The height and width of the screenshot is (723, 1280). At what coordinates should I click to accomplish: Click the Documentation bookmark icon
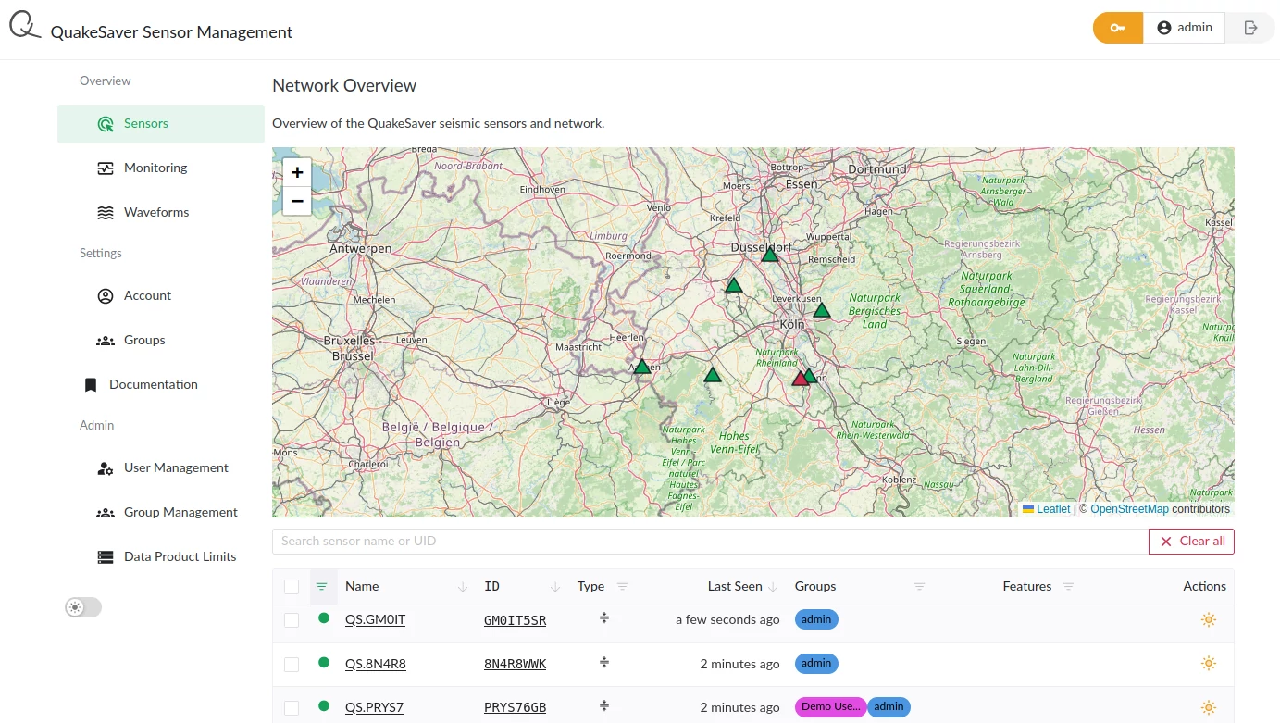(x=91, y=385)
